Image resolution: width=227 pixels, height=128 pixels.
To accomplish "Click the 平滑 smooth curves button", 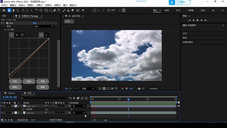I will coord(43,81).
